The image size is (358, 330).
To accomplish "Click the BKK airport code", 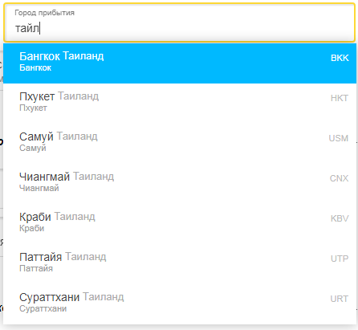I will 340,58.
